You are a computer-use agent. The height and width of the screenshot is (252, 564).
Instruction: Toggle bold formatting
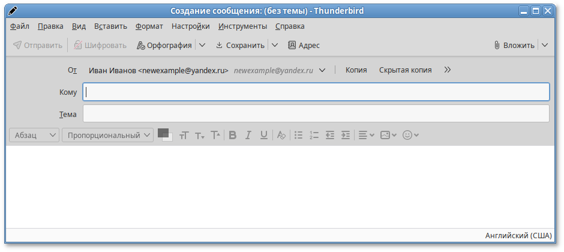233,135
